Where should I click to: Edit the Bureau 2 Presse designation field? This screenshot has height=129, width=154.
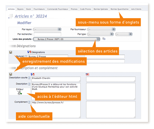(x=48, y=56)
